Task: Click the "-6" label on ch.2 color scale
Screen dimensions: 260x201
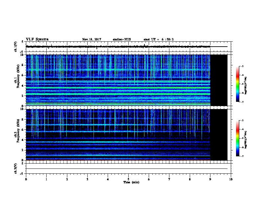Action: coord(242,147)
